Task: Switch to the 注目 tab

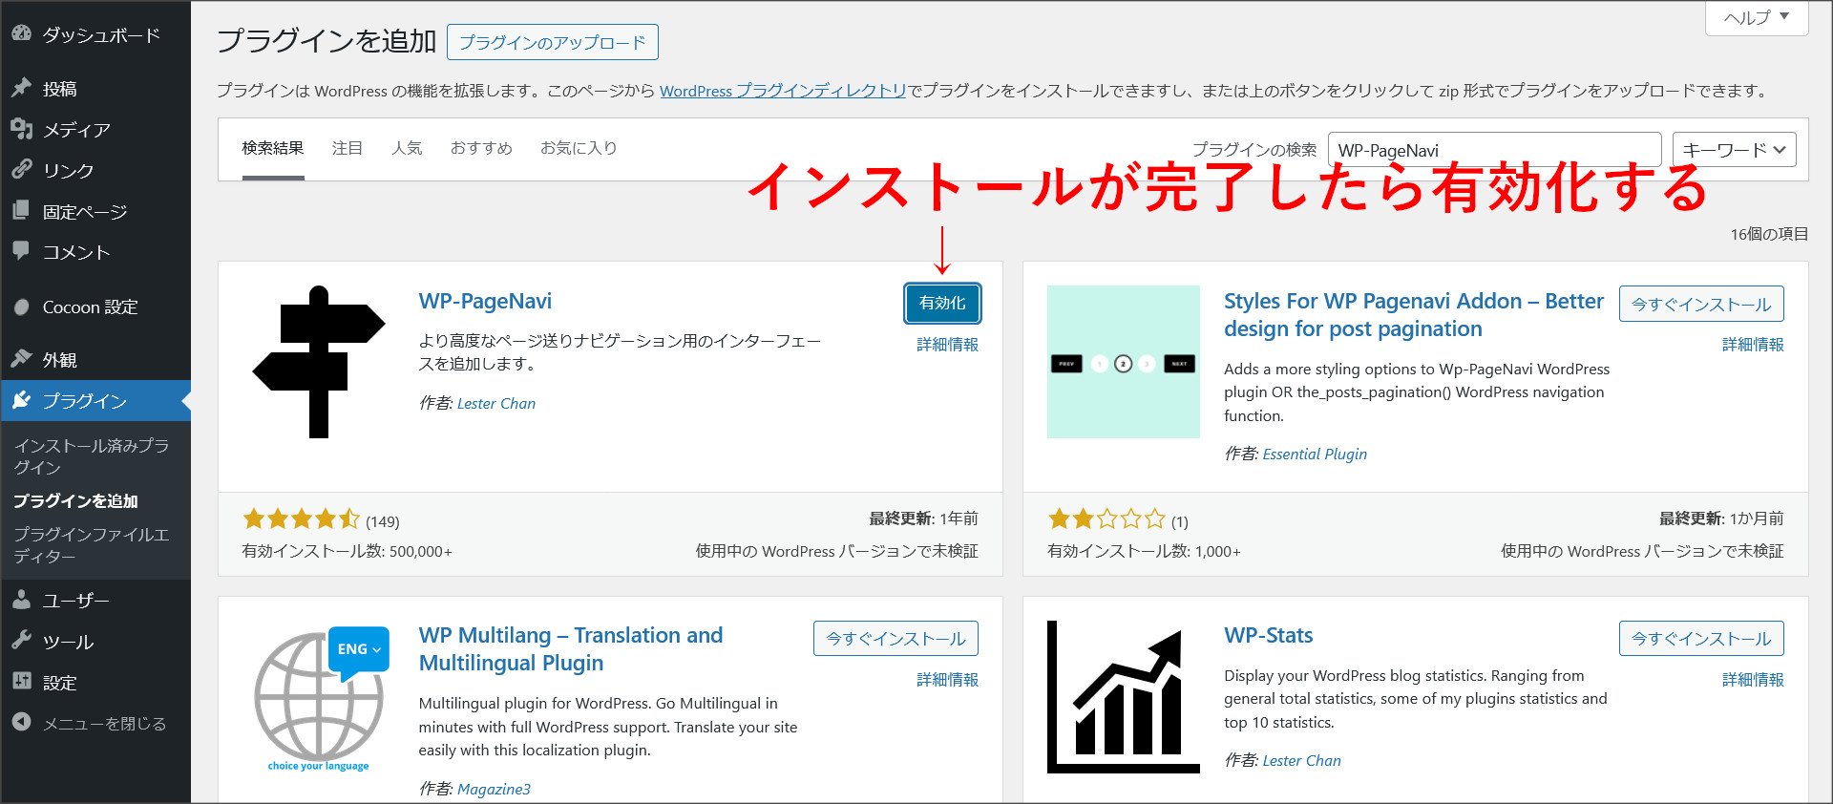Action: 348,148
